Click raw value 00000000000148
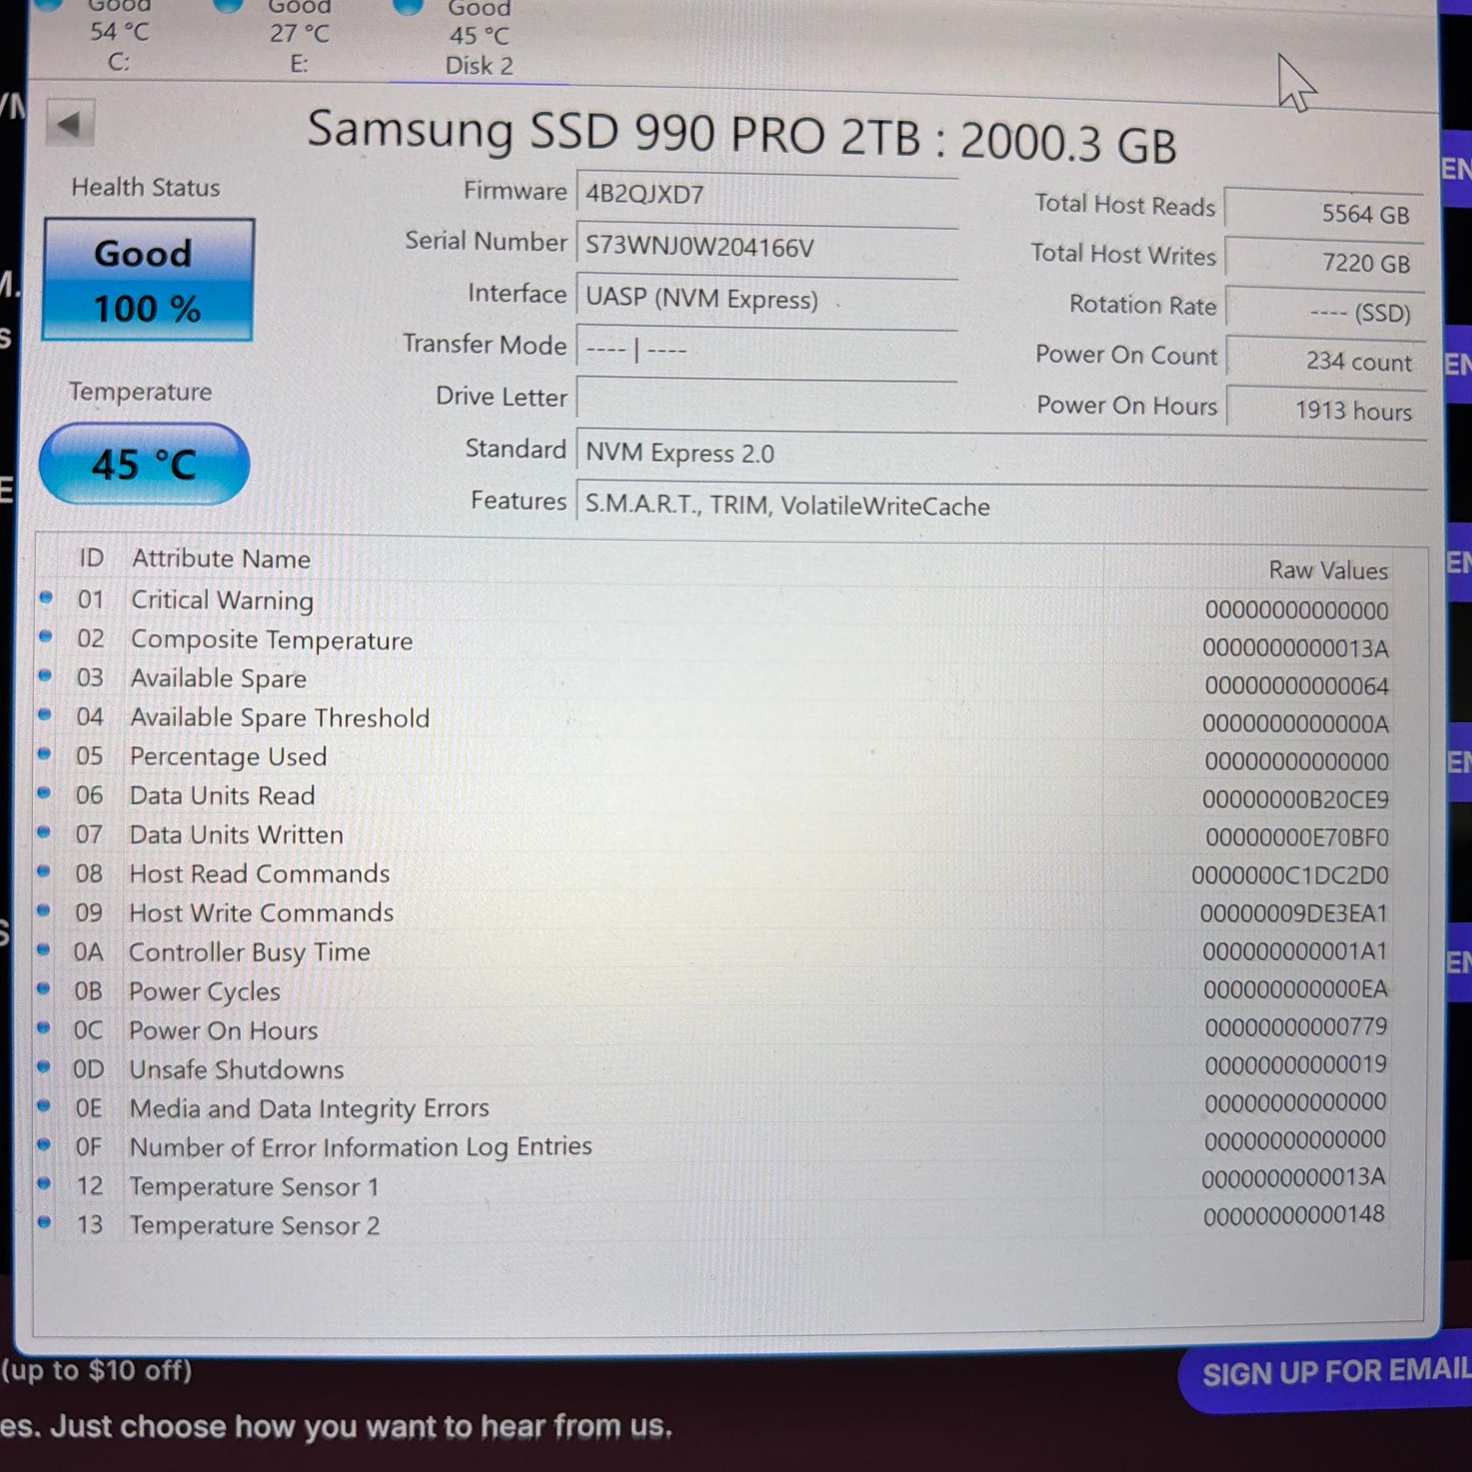This screenshot has width=1472, height=1472. (x=1294, y=1215)
